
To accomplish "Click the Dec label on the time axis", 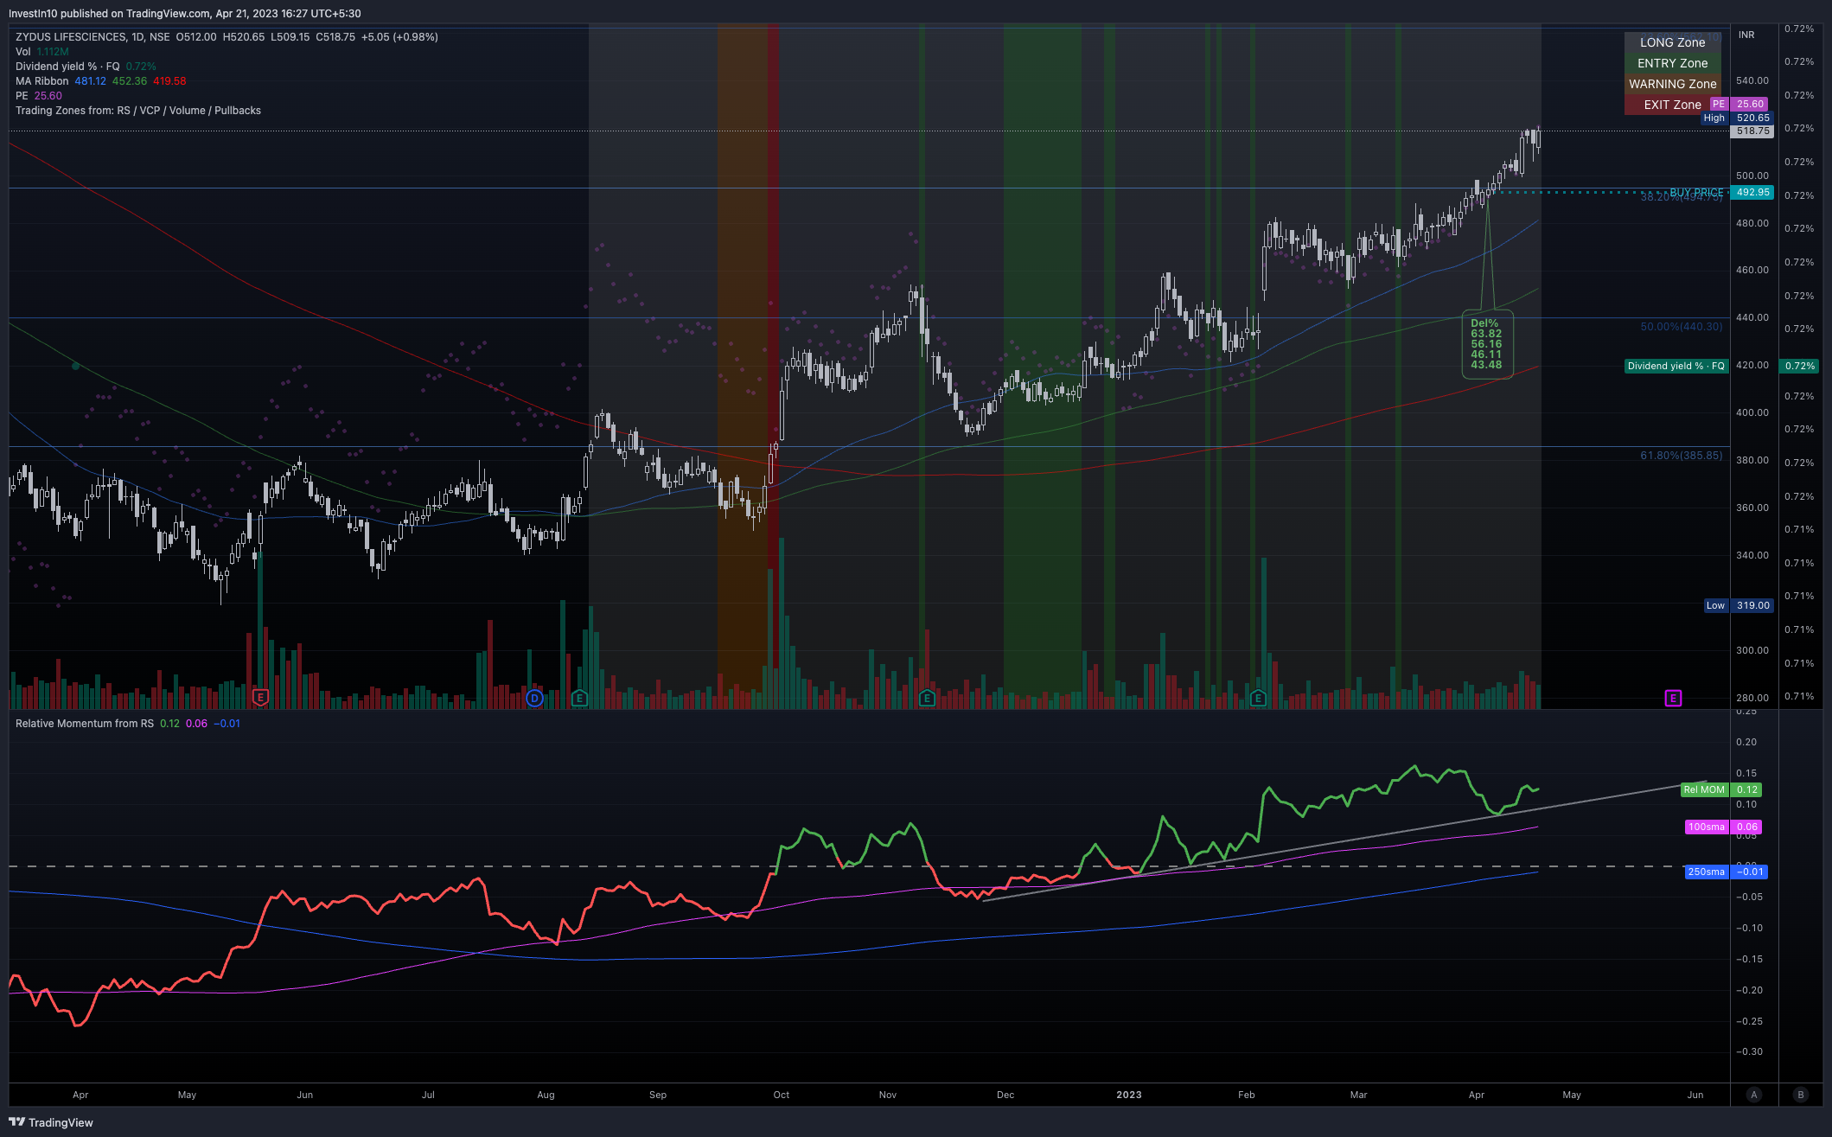I will pos(1005,1095).
